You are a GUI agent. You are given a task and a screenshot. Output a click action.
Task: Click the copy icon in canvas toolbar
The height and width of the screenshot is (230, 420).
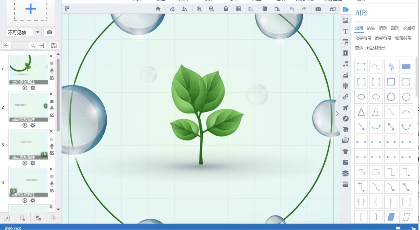(x=265, y=9)
